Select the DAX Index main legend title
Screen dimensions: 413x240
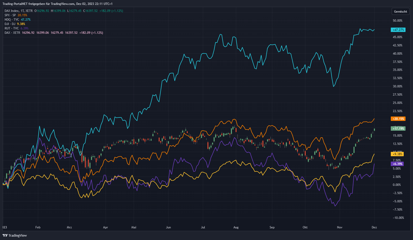[x=19, y=11]
